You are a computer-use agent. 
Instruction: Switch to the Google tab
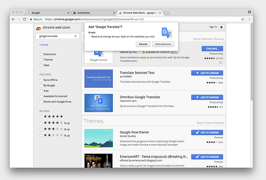coord(48,13)
